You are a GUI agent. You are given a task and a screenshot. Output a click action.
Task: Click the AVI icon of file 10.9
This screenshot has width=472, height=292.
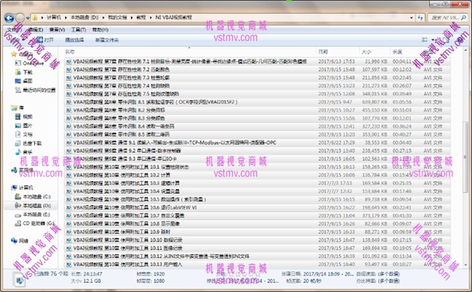tap(69, 232)
